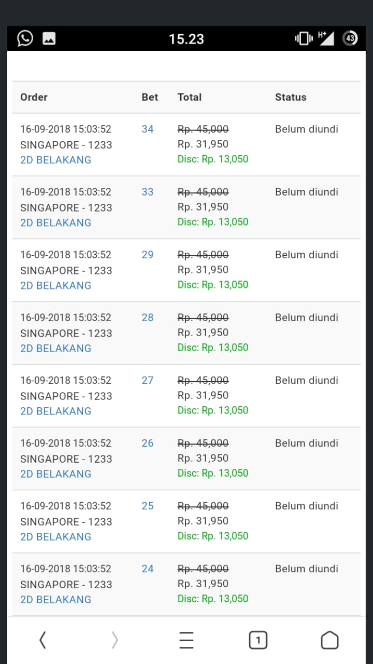Click the Total column header
This screenshot has height=664, width=373.
tap(190, 97)
